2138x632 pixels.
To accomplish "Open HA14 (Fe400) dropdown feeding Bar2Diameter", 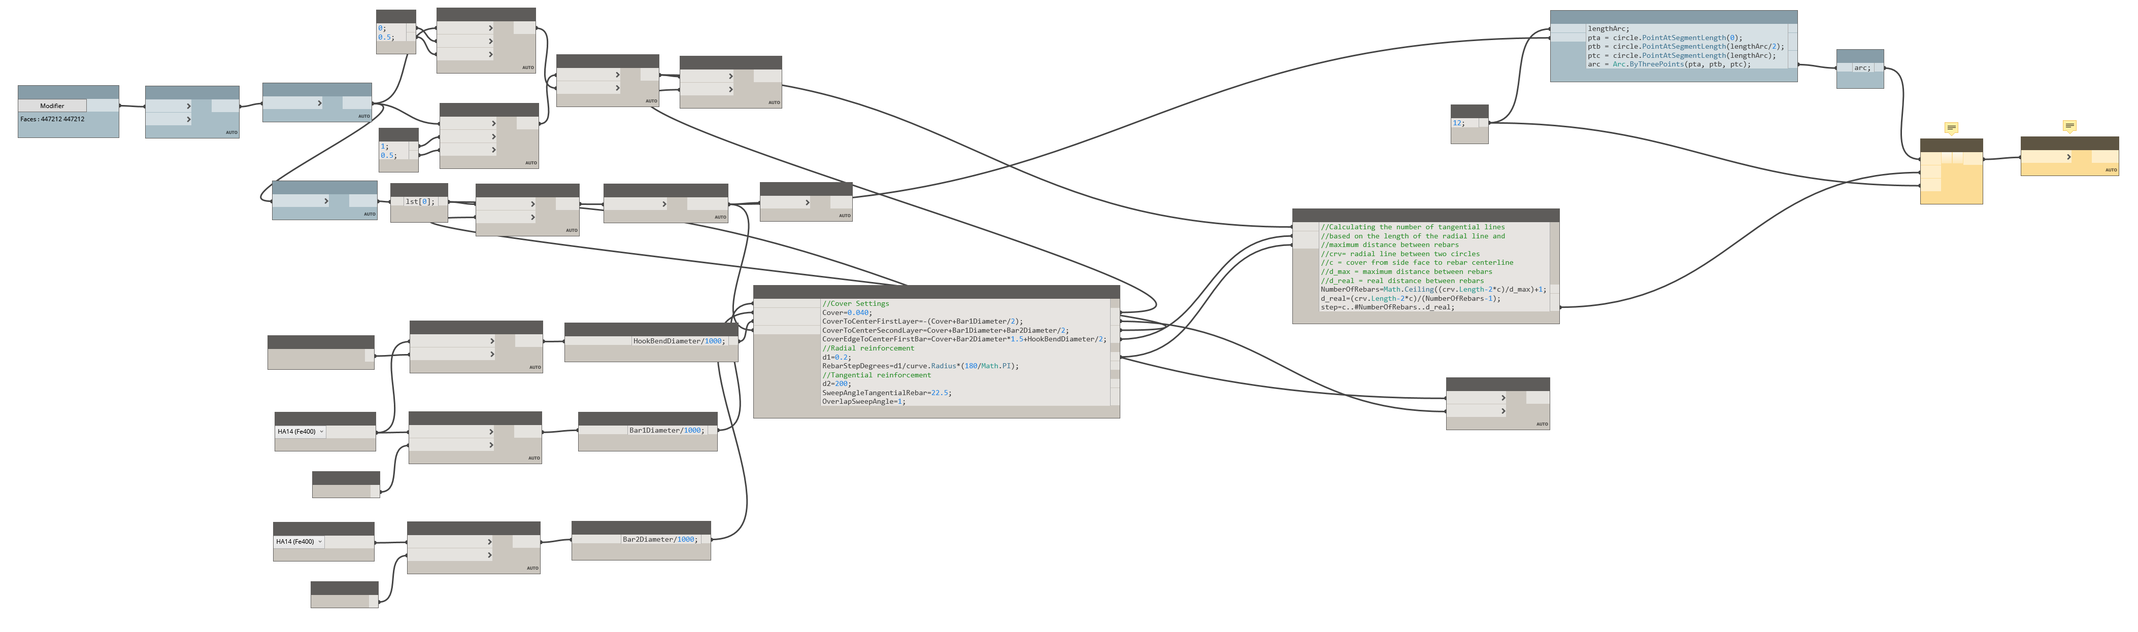I will pyautogui.click(x=299, y=542).
